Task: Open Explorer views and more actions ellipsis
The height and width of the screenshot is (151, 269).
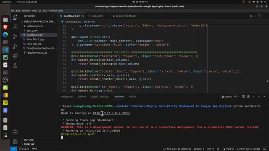Action: pos(52,16)
